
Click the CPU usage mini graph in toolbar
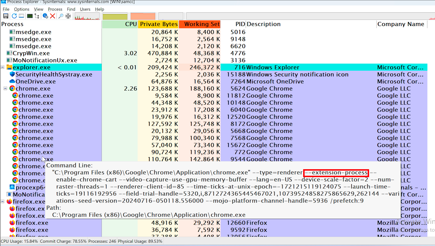click(87, 16)
